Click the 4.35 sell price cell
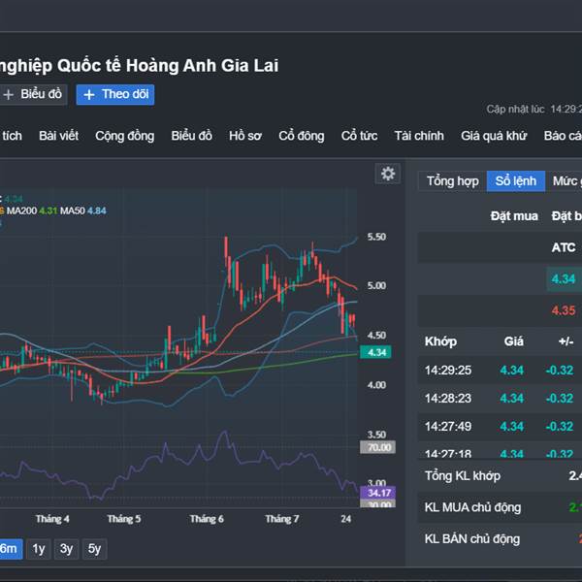 click(x=563, y=310)
